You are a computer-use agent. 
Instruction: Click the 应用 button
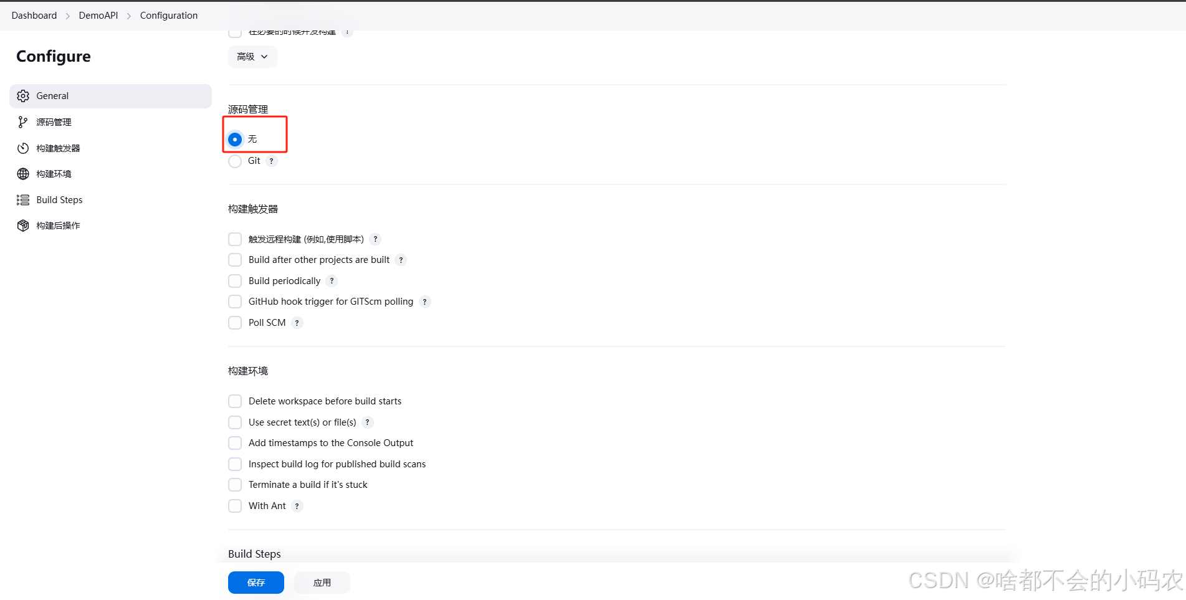tap(322, 583)
